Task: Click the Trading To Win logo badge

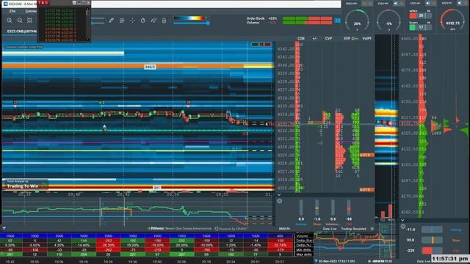Action: click(x=26, y=184)
